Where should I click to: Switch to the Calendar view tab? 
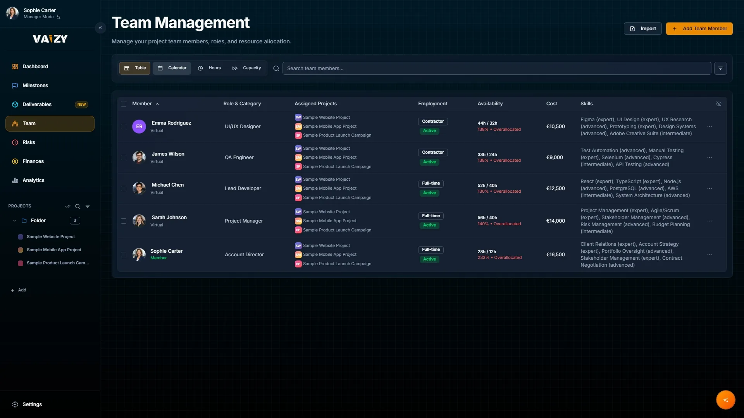click(x=172, y=68)
